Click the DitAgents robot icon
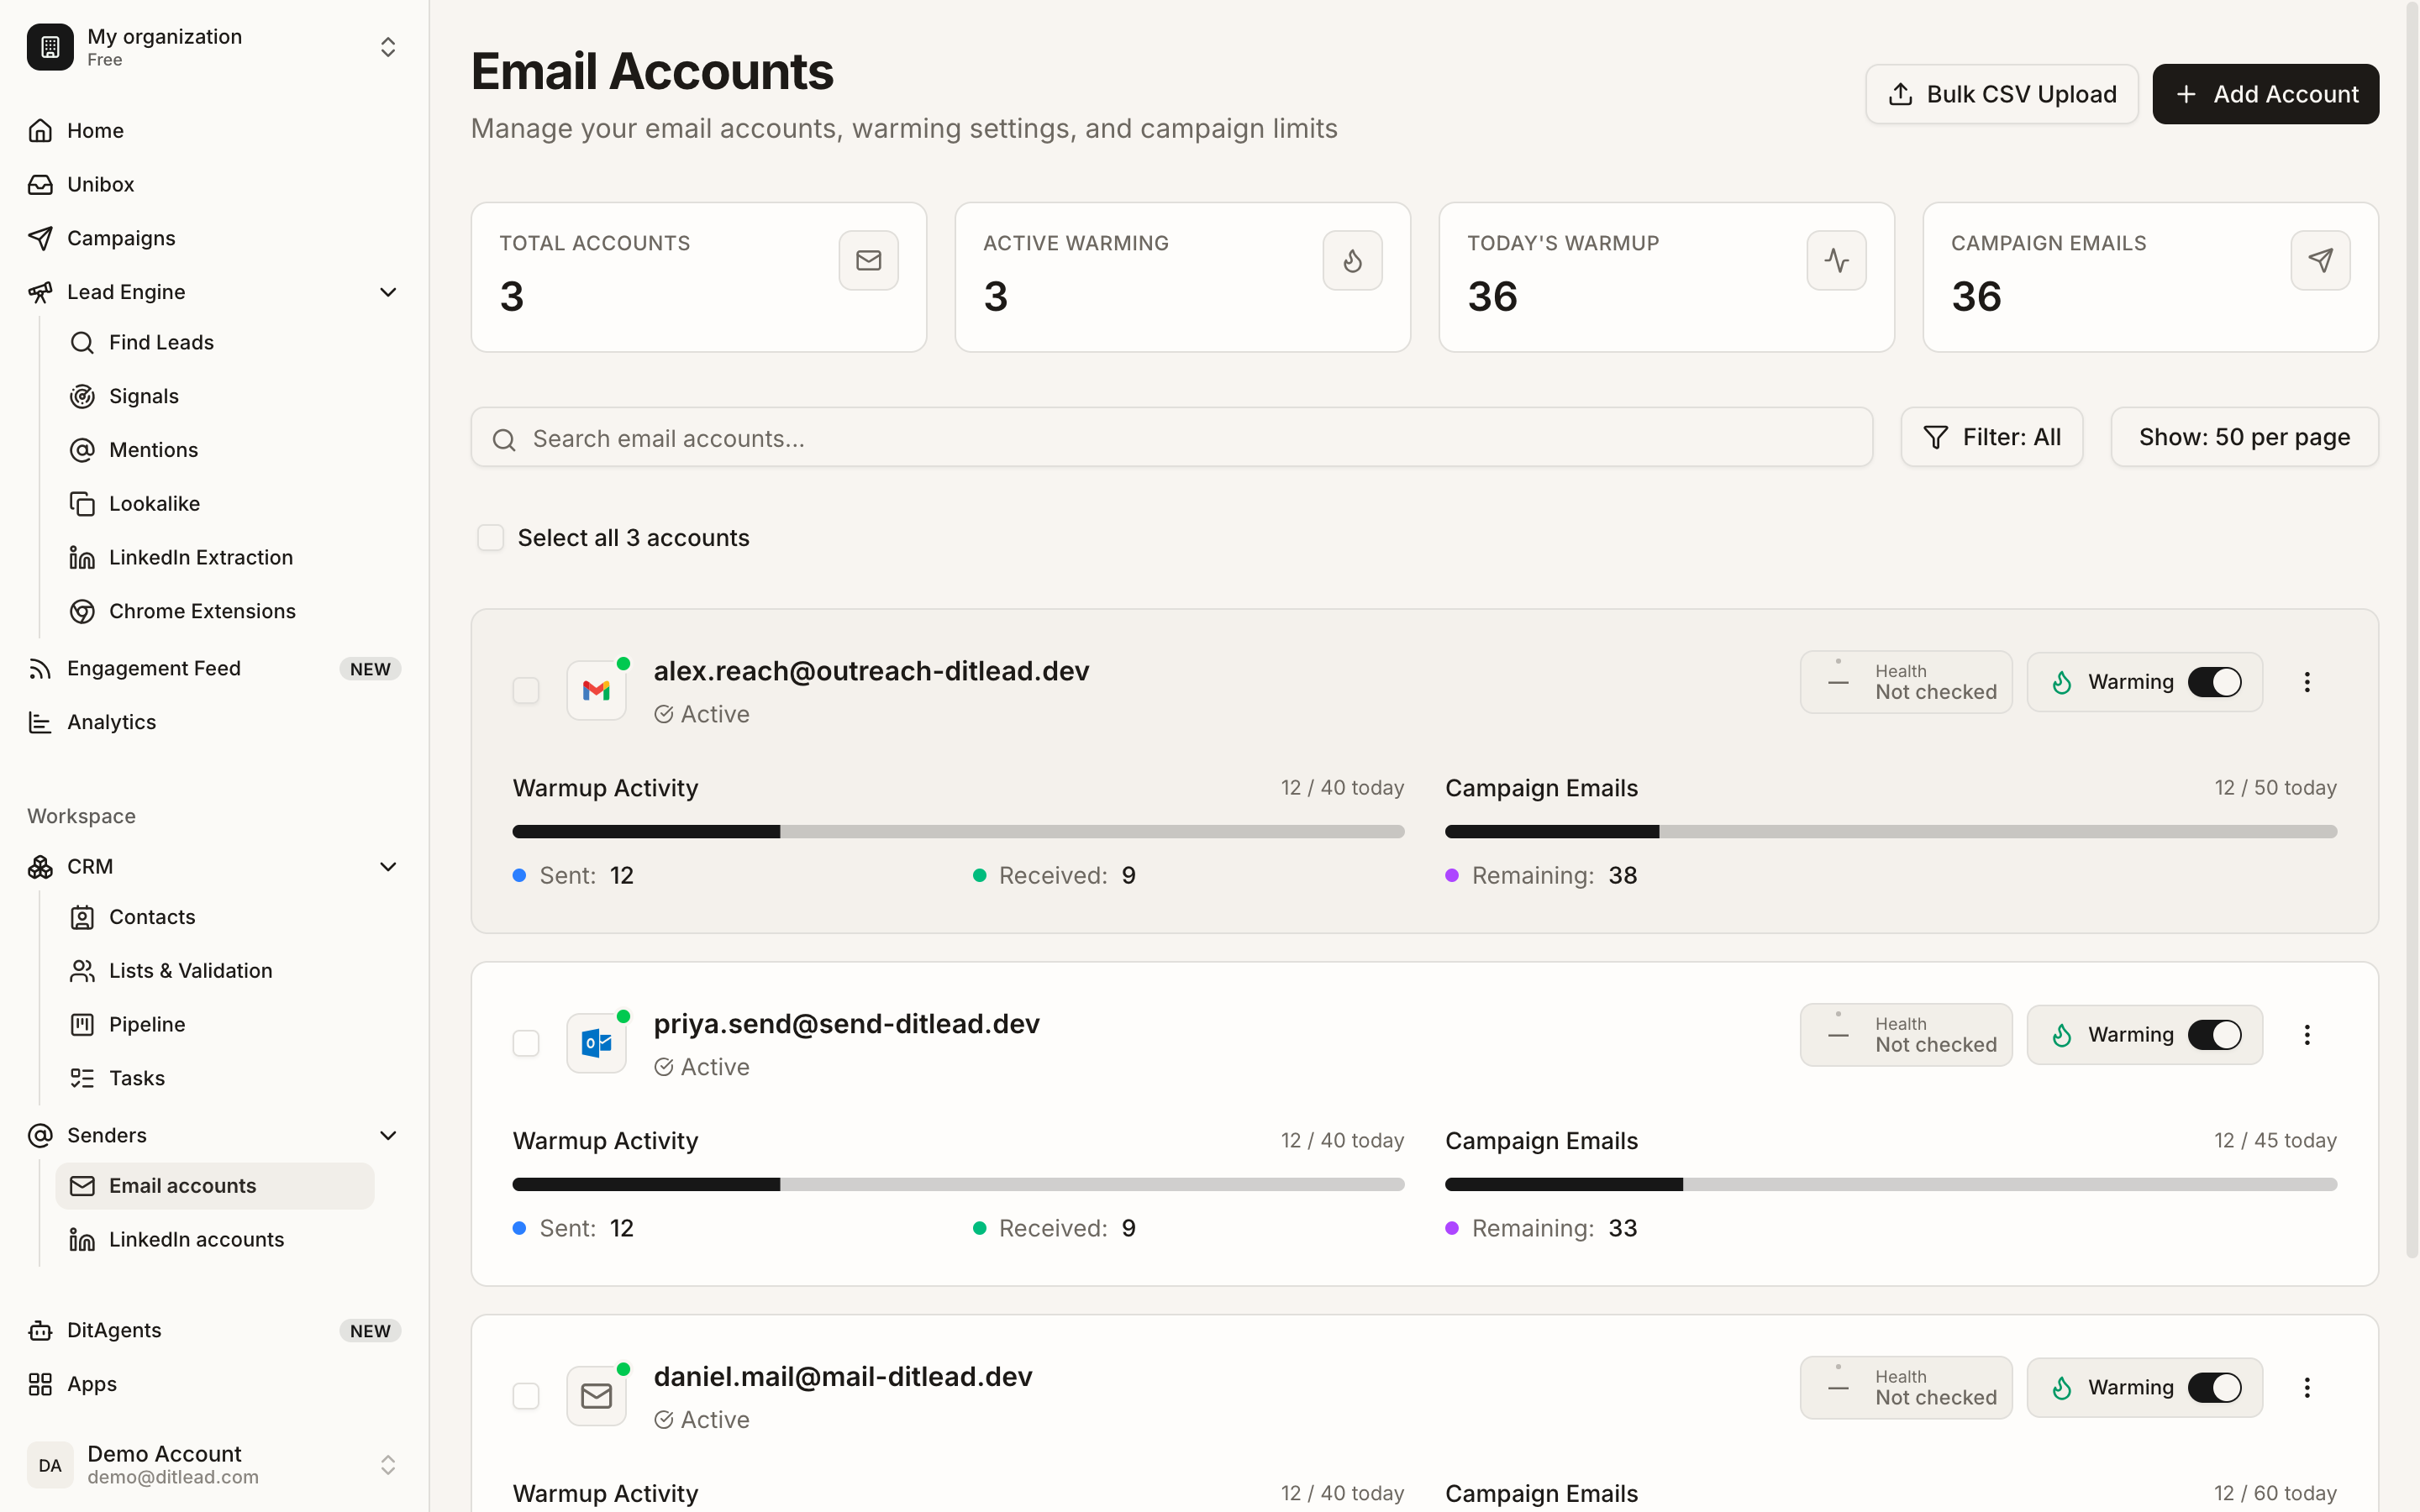The width and height of the screenshot is (2420, 1512). pyautogui.click(x=40, y=1331)
